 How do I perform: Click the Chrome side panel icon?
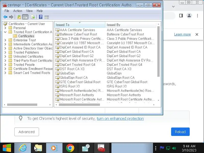(x=181, y=16)
